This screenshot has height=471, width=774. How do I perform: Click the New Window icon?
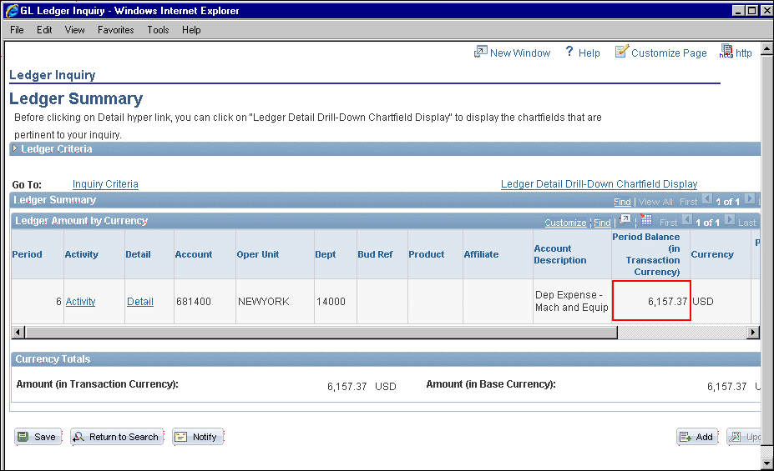click(480, 52)
